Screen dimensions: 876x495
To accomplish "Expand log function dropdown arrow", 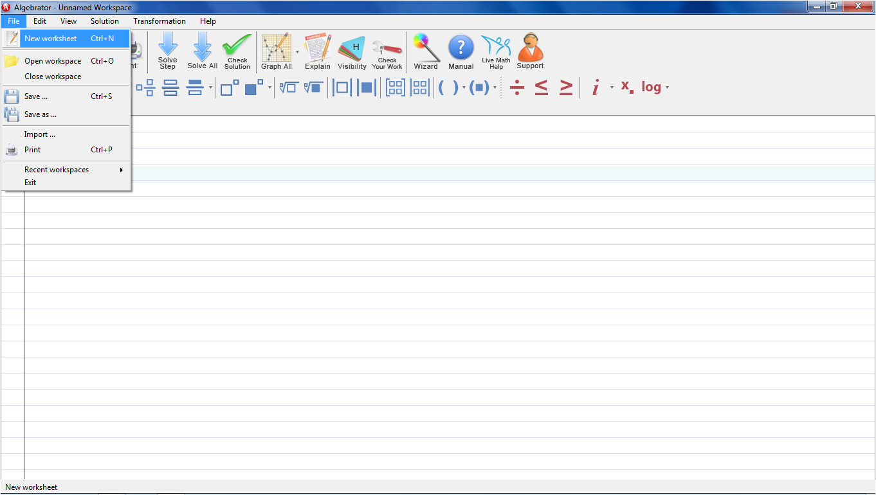I will (667, 87).
